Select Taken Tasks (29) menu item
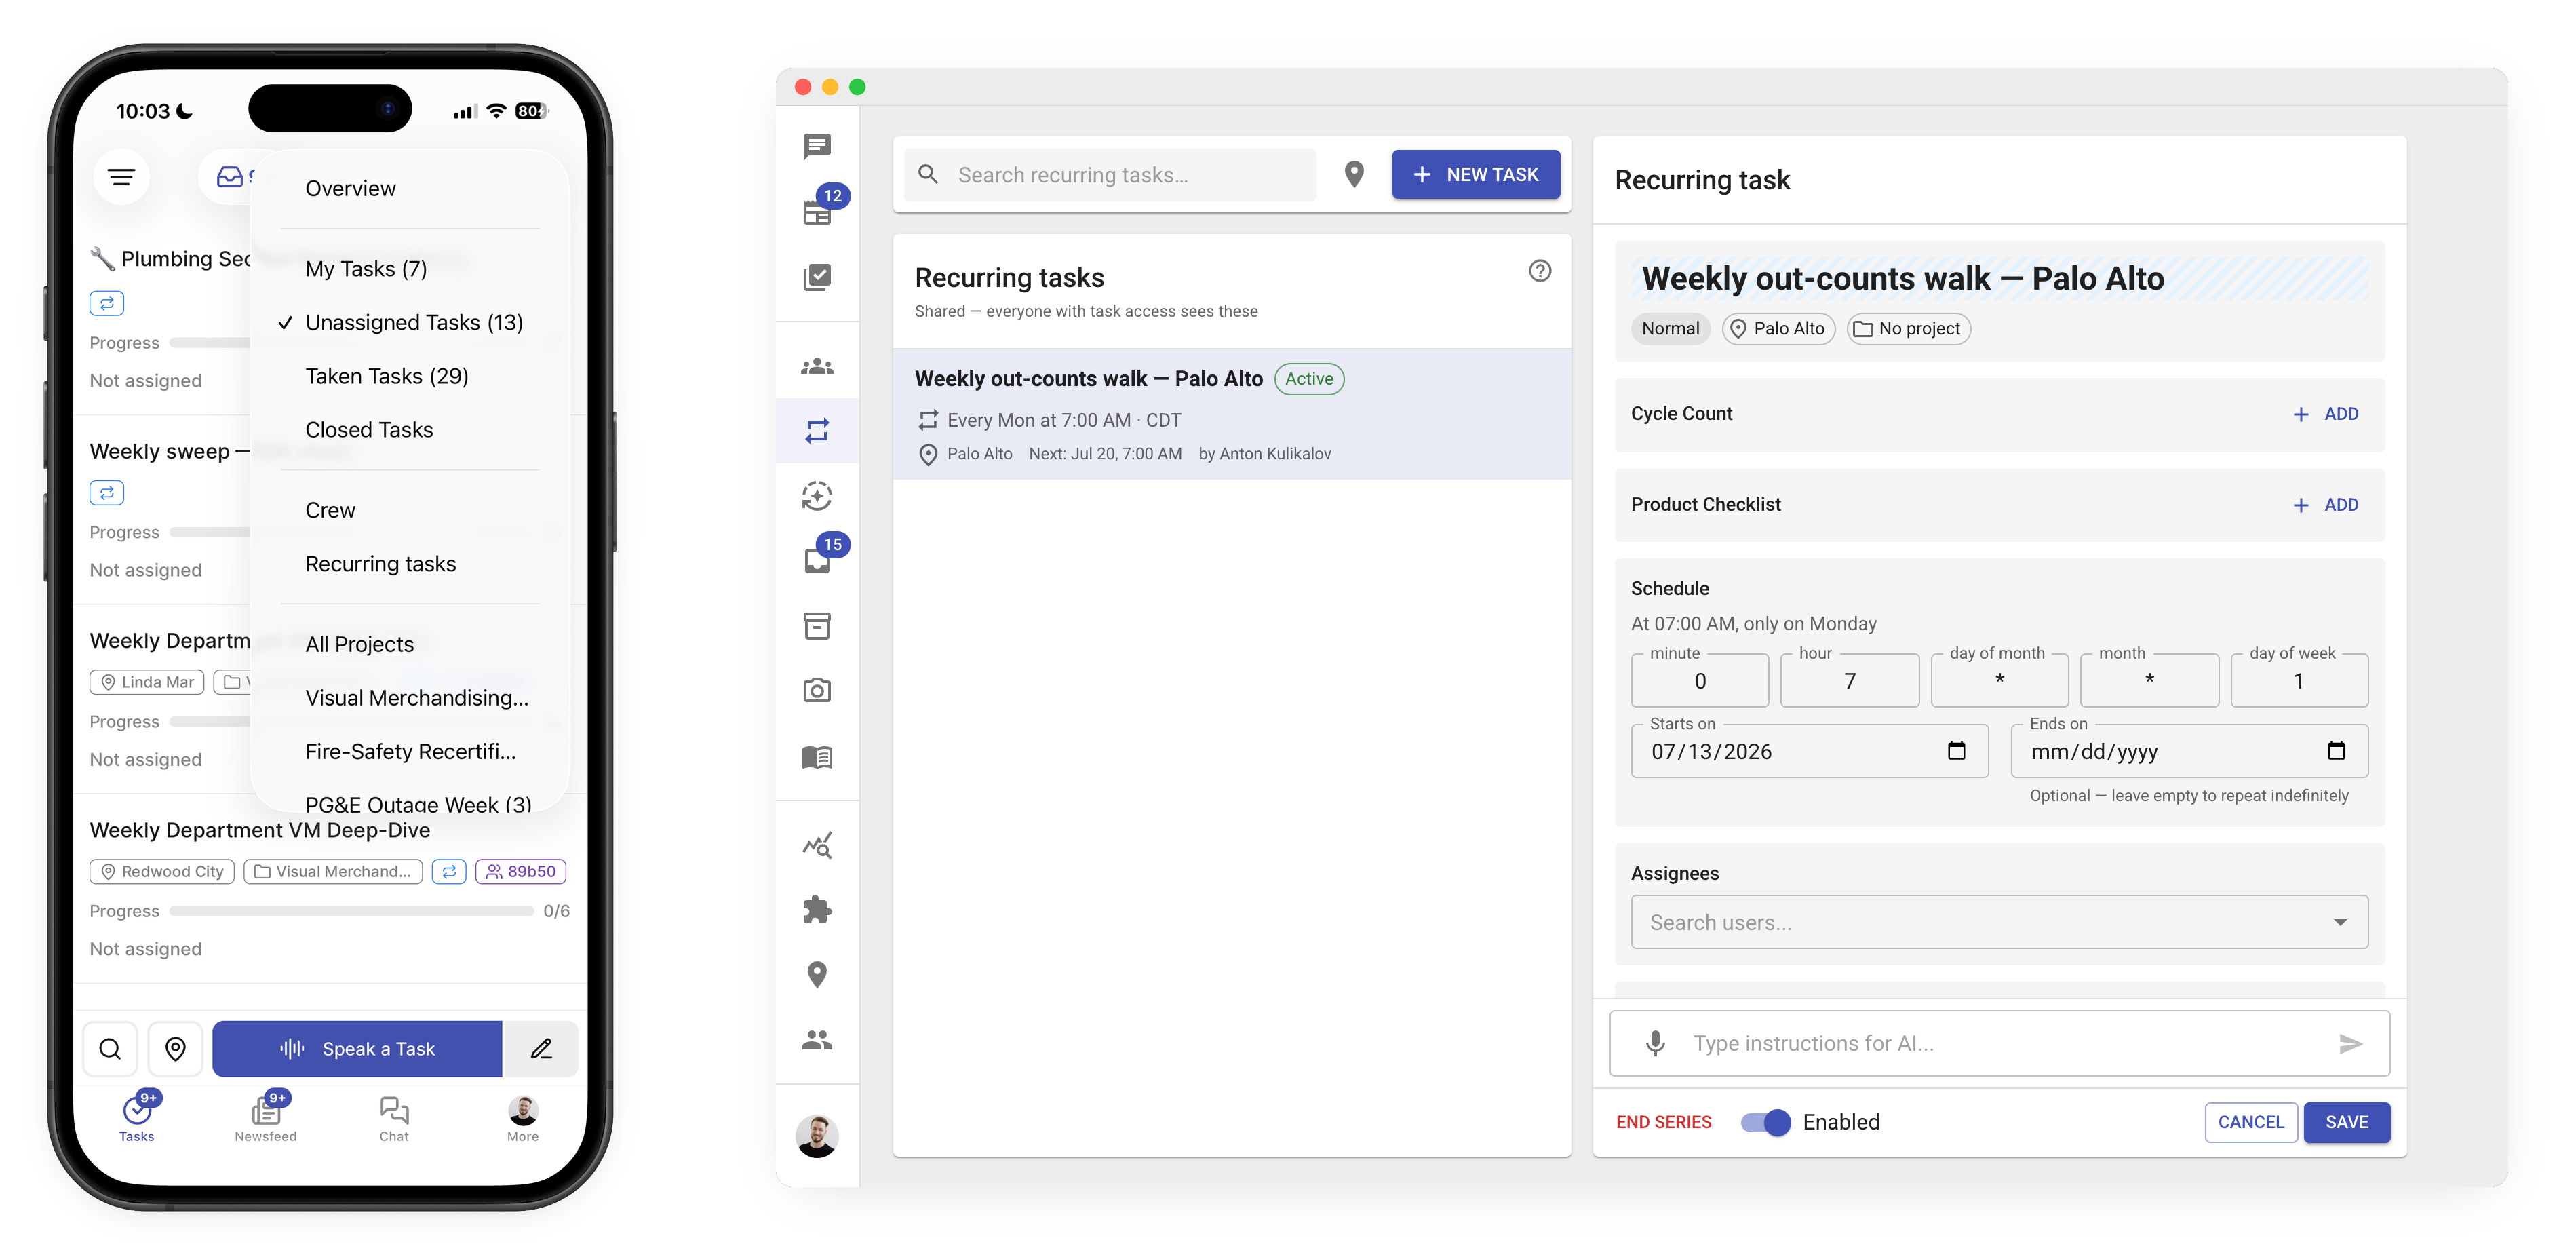Image resolution: width=2576 pixels, height=1255 pixels. (x=387, y=376)
